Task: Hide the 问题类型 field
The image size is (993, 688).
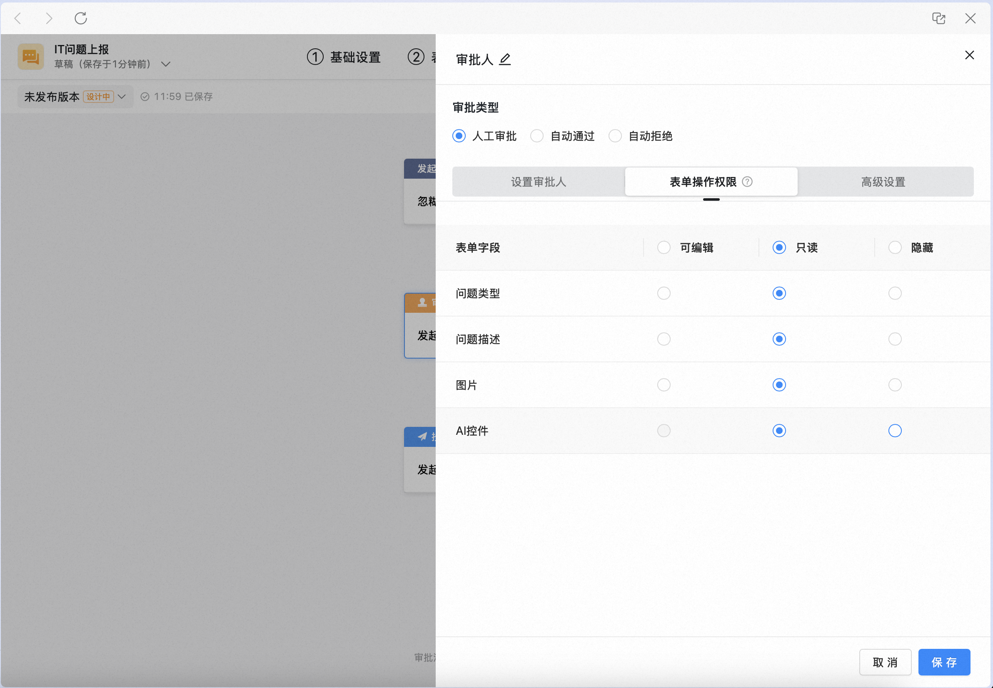Action: [895, 294]
